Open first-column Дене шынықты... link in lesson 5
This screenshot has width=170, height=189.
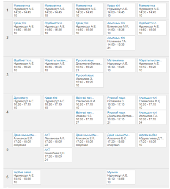coord(25,135)
